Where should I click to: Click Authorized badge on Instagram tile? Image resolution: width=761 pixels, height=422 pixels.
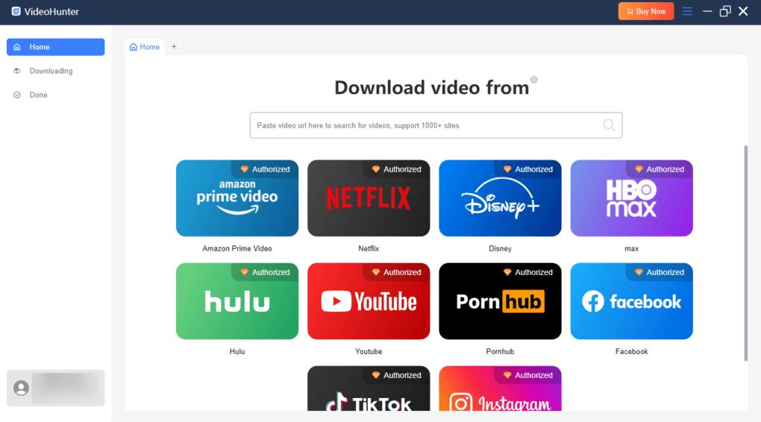528,375
